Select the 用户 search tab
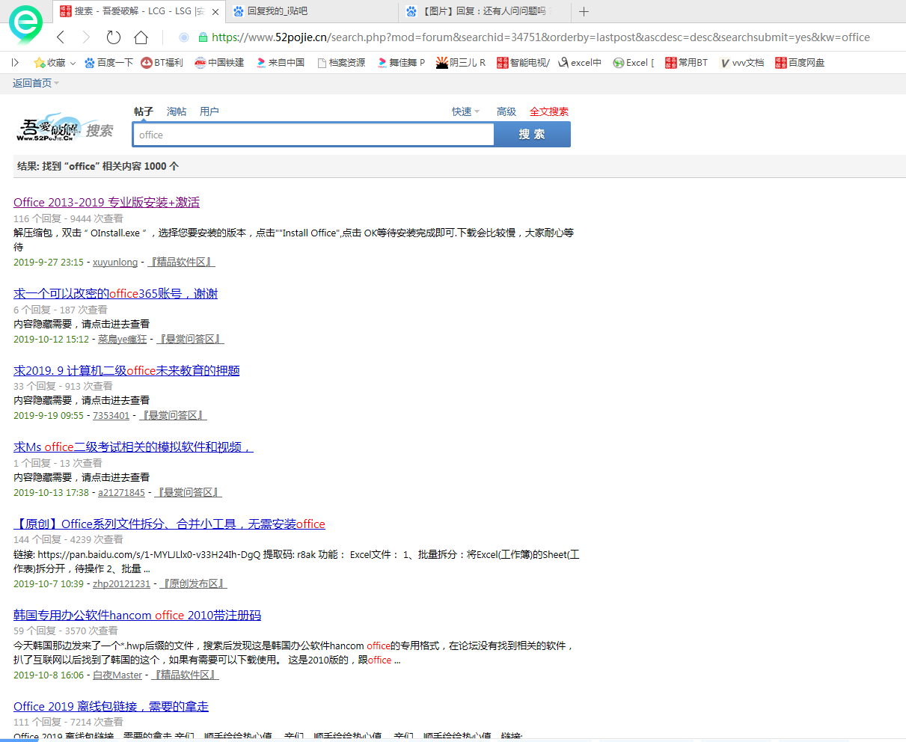The height and width of the screenshot is (742, 906). click(209, 111)
